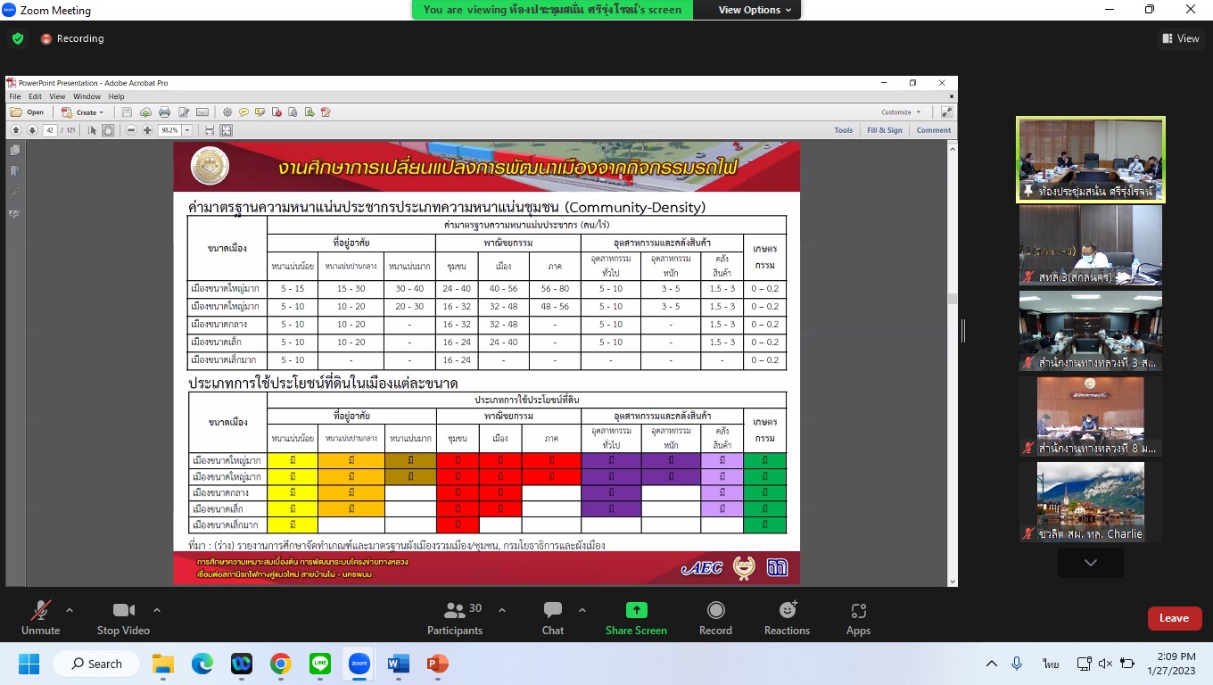
Task: Click the green Share Screen icon
Action: click(x=636, y=610)
